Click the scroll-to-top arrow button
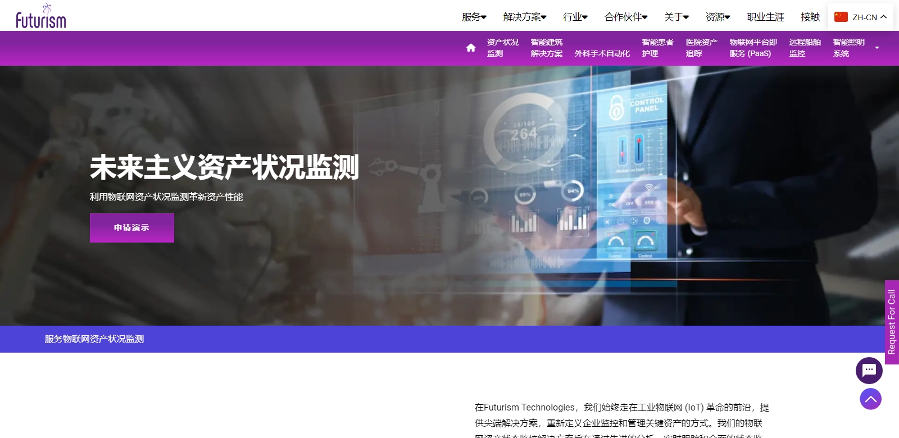This screenshot has height=438, width=899. (x=870, y=399)
